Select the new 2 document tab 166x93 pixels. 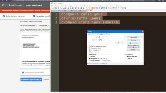89,11
